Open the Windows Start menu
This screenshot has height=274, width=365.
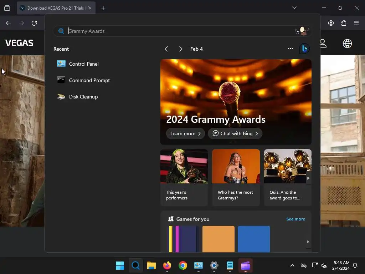pyautogui.click(x=120, y=265)
